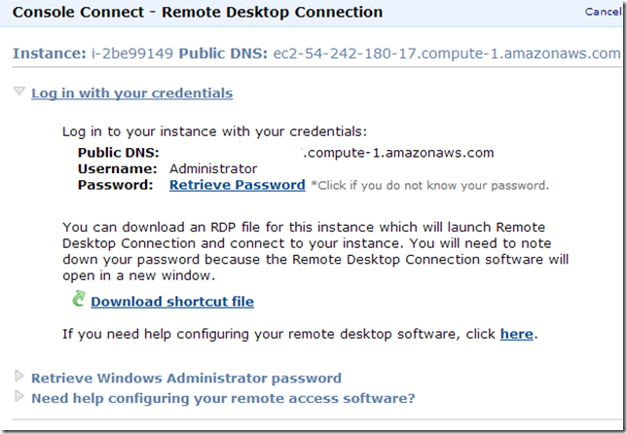Click the 'Click if you do not know' note
This screenshot has height=434, width=627.
click(x=429, y=185)
